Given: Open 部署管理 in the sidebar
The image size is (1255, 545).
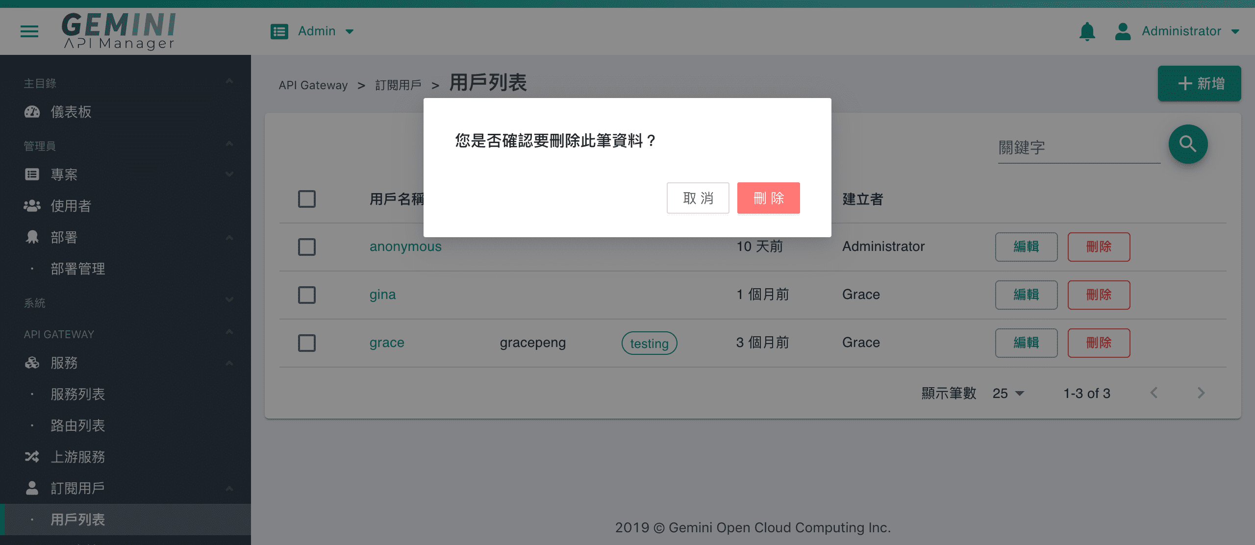Looking at the screenshot, I should click(x=125, y=269).
